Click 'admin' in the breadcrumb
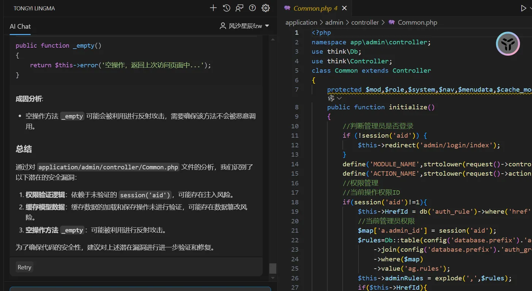Viewport: 532px width, 291px height. 334,22
